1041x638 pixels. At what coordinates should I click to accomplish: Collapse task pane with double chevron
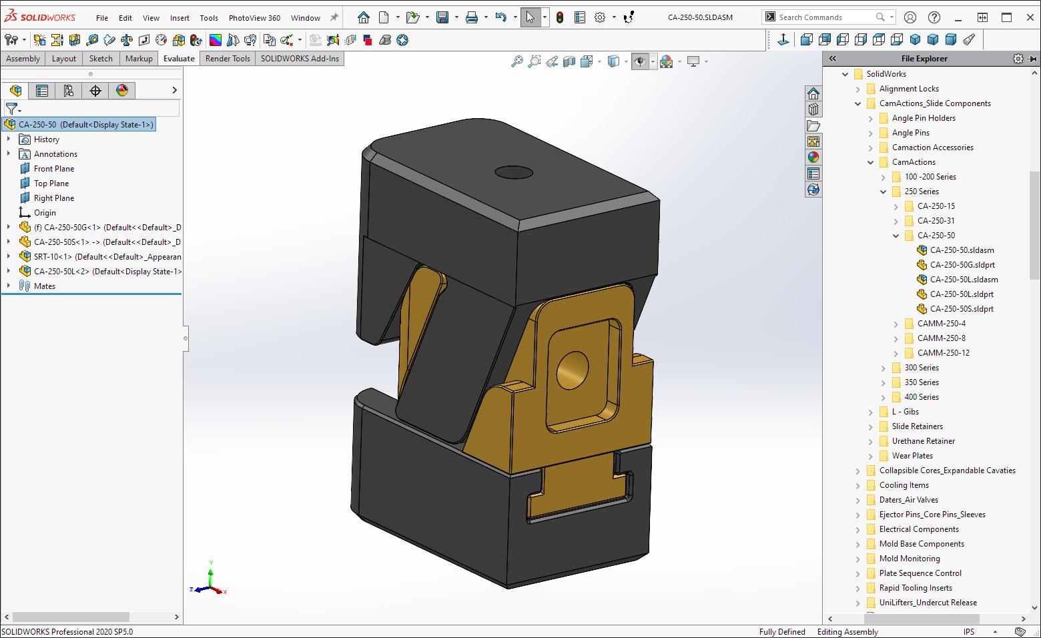pyautogui.click(x=833, y=59)
